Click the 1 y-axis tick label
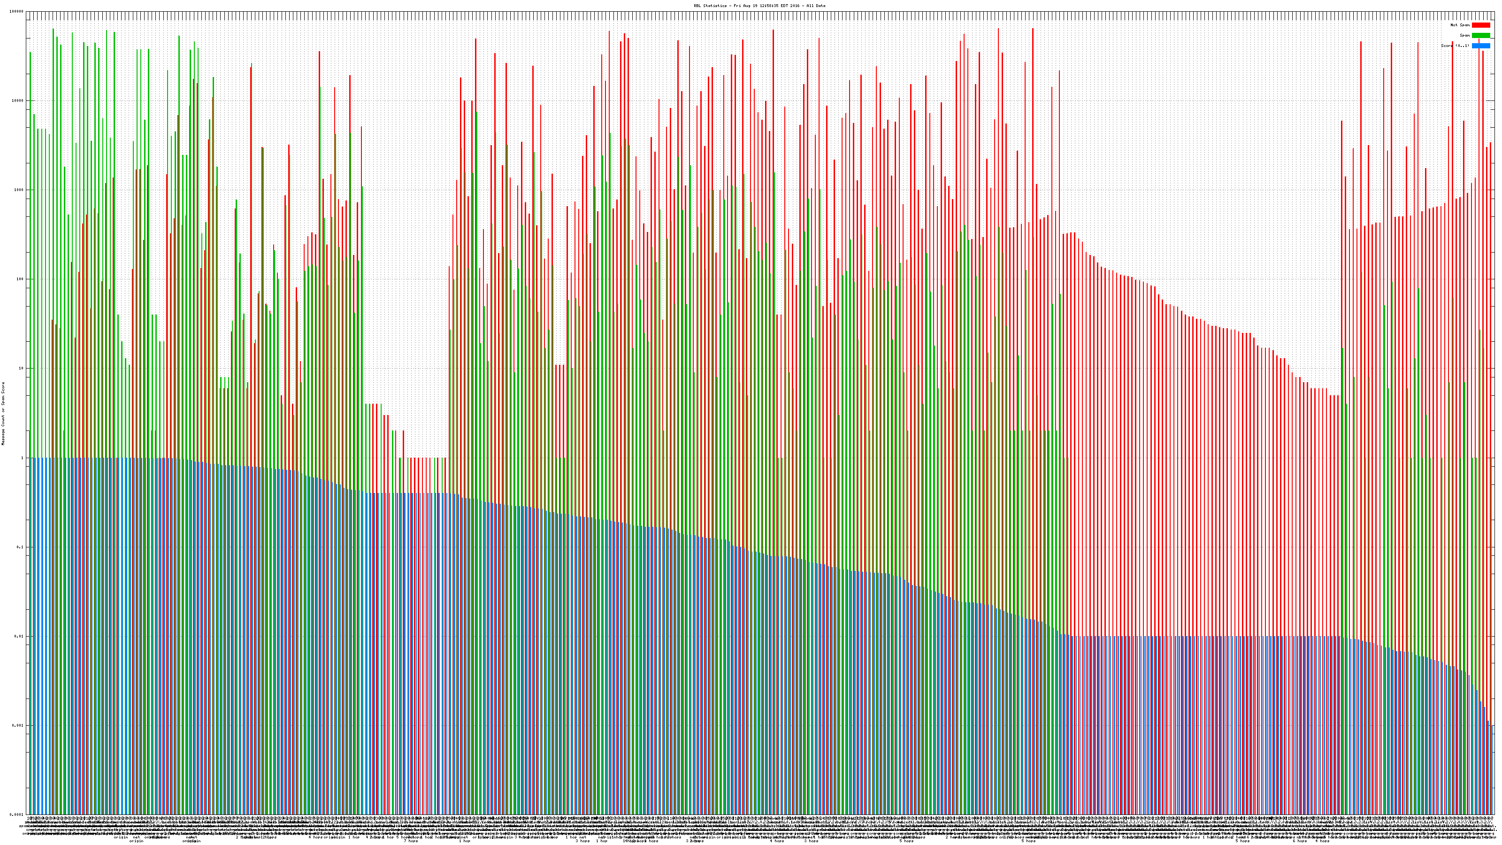This screenshot has width=1502, height=845. click(x=22, y=458)
